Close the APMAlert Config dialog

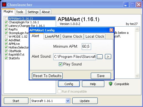click(111, 30)
